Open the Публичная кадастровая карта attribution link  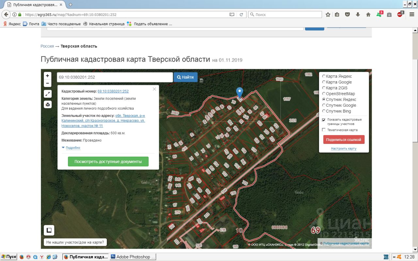click(x=346, y=243)
